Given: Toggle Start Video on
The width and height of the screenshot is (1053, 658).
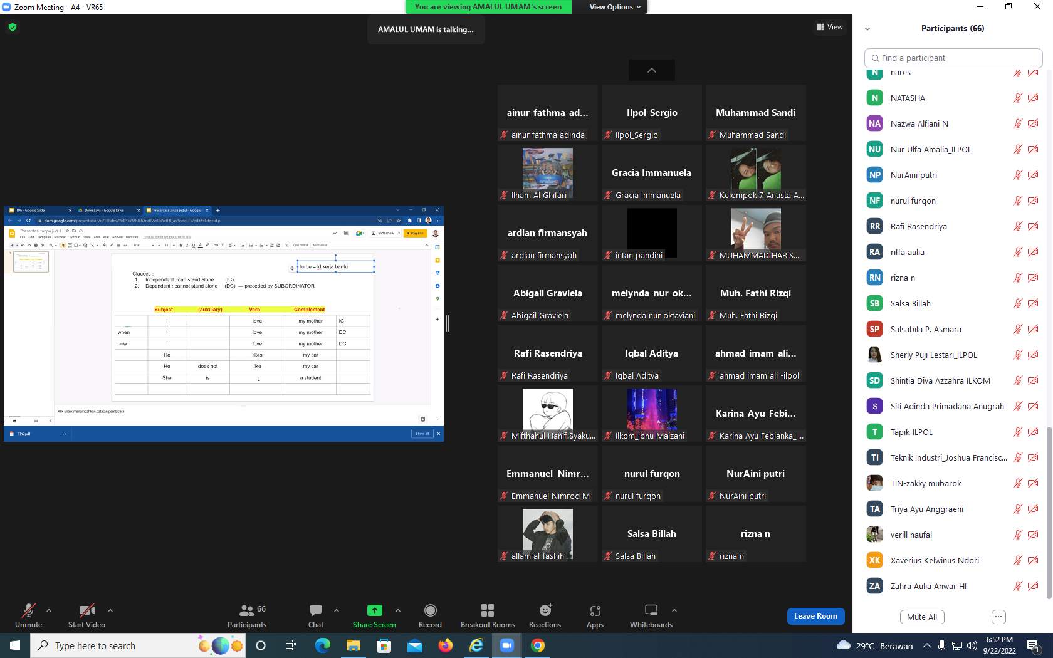Looking at the screenshot, I should click(x=86, y=615).
